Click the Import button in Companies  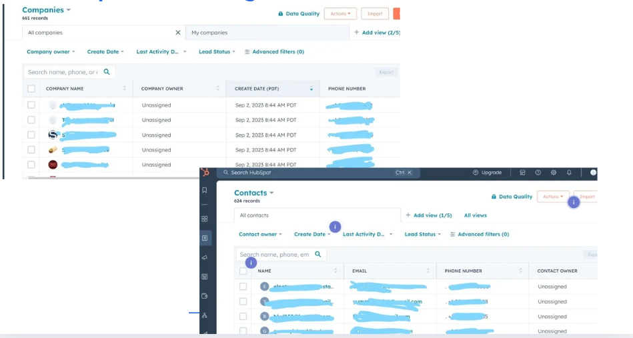click(375, 13)
